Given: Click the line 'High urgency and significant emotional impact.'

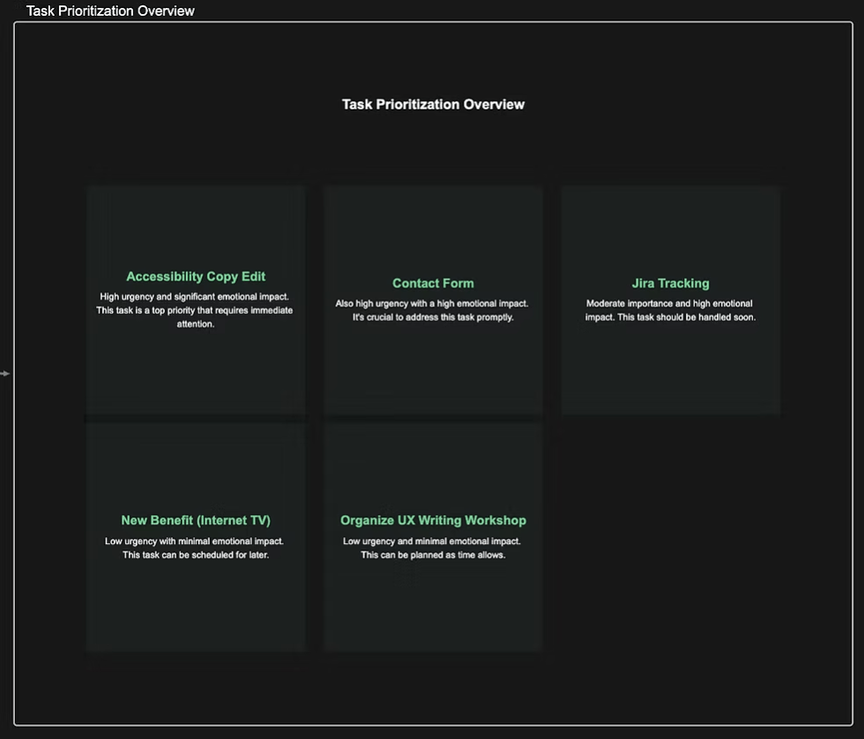Looking at the screenshot, I should (x=194, y=296).
